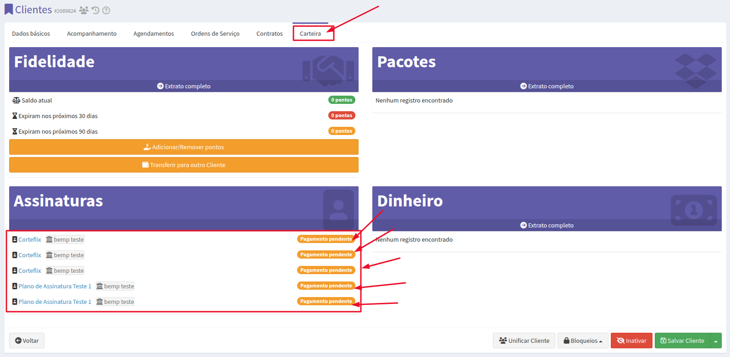
Task: Open Extrato completo under Dinheiro
Action: (x=547, y=225)
